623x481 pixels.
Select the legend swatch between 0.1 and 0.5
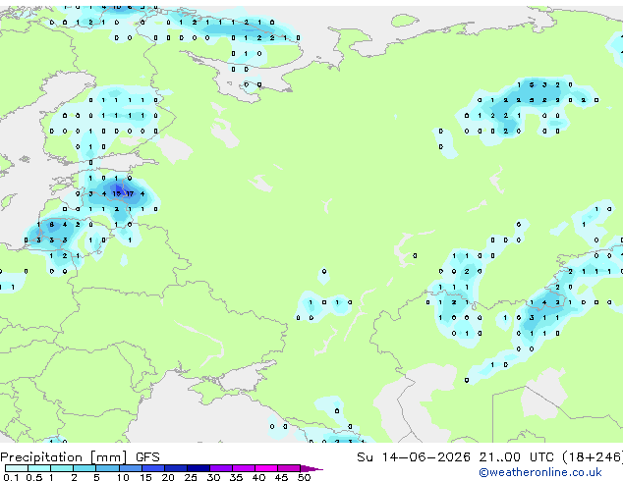click(17, 468)
